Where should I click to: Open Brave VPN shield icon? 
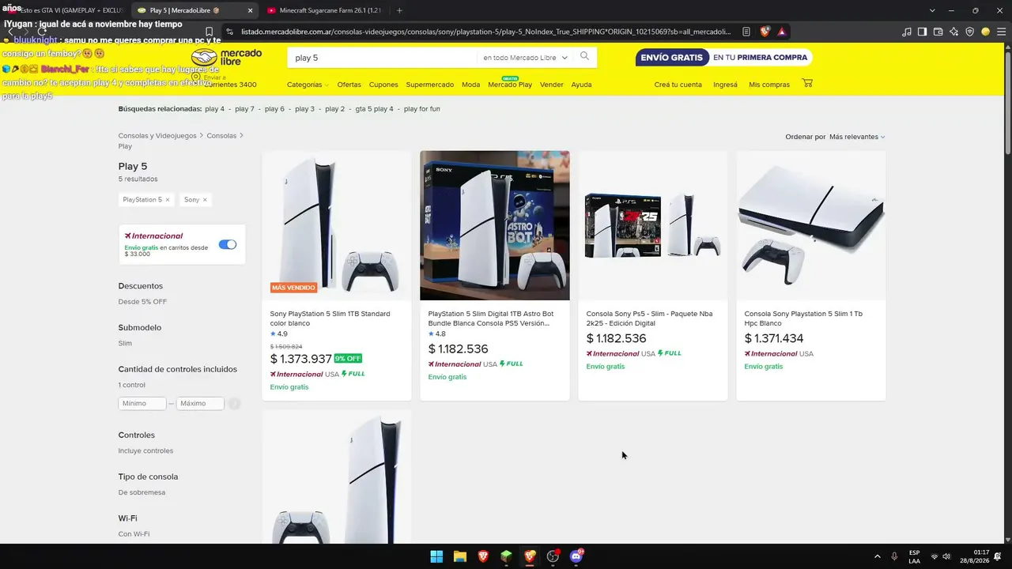tap(970, 32)
